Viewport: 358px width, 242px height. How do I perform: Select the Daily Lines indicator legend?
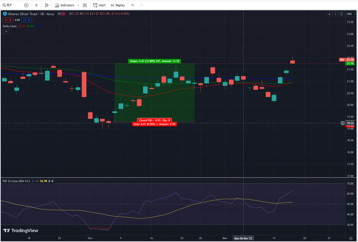pyautogui.click(x=10, y=26)
